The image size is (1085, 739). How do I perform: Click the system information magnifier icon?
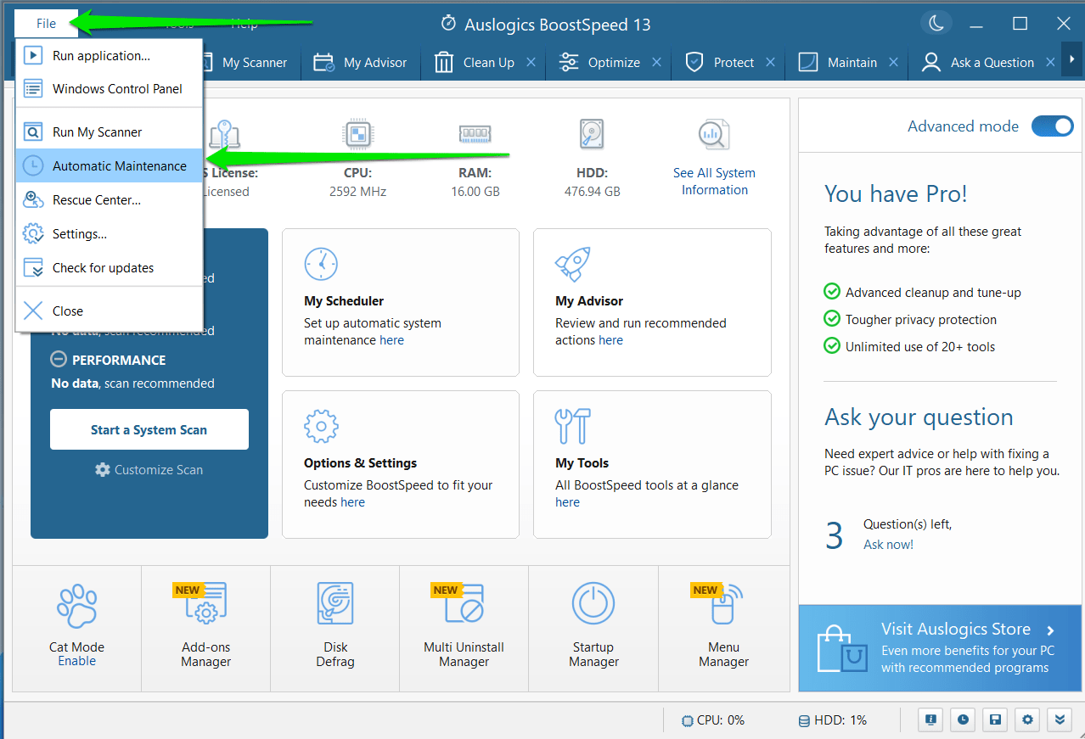[714, 136]
